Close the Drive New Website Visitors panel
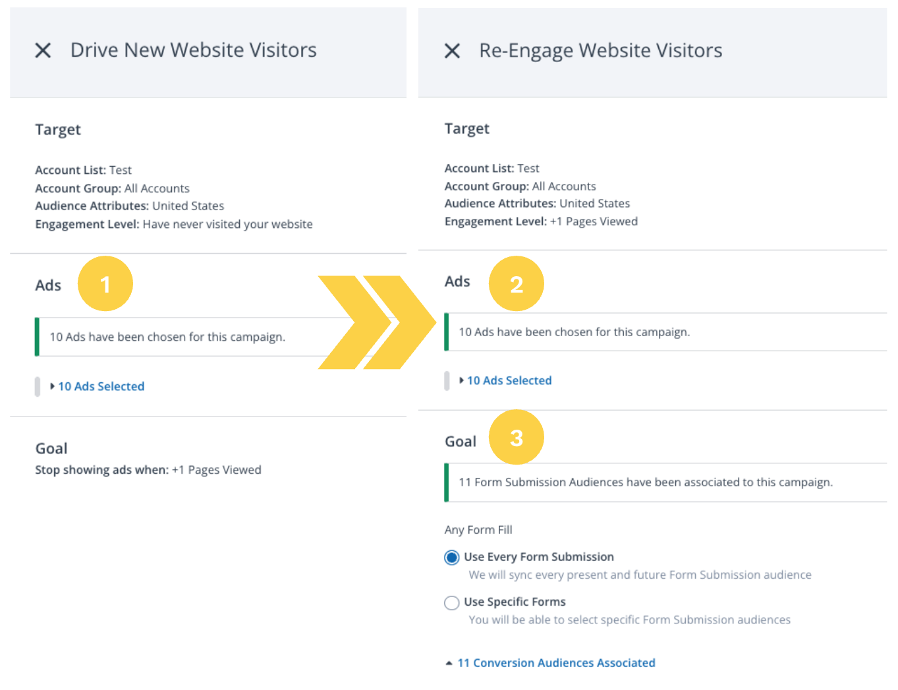The height and width of the screenshot is (690, 898). [x=43, y=50]
